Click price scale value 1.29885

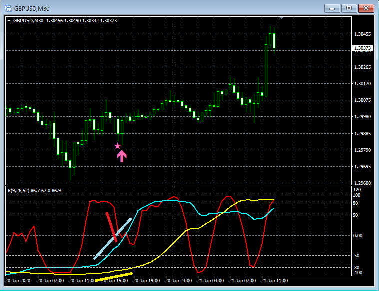point(362,134)
